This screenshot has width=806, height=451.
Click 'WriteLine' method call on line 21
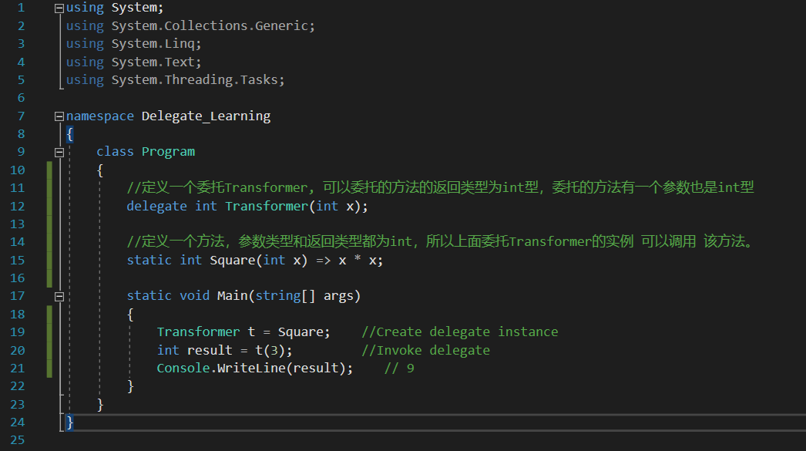click(251, 369)
